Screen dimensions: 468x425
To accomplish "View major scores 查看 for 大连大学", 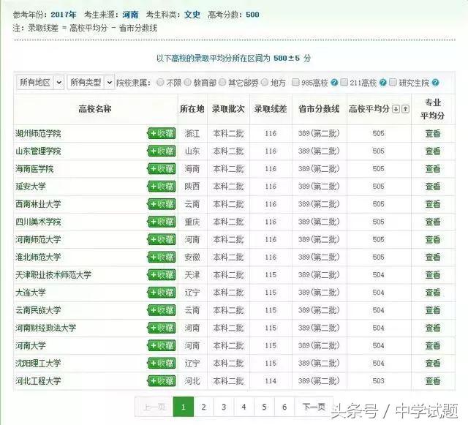I will tap(433, 293).
